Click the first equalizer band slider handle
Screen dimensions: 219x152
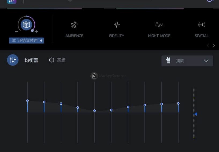pos(27,101)
